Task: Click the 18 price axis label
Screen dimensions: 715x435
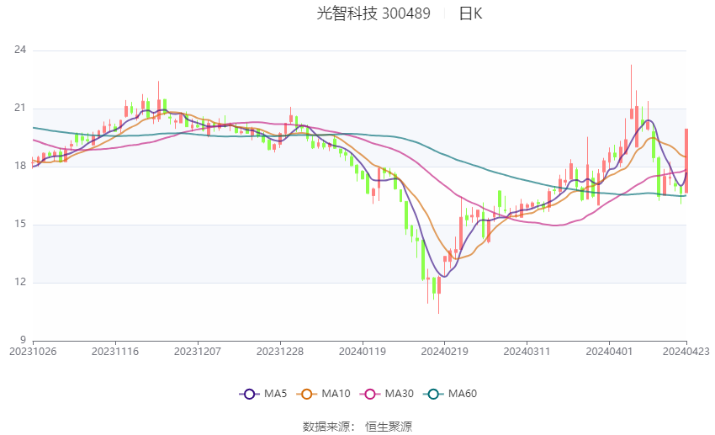Action: point(20,166)
